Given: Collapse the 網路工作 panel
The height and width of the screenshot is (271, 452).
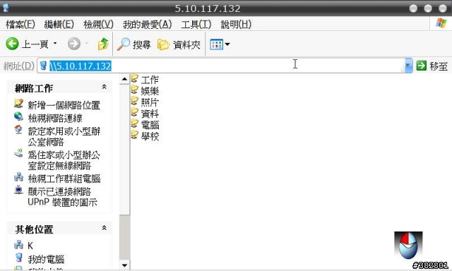Looking at the screenshot, I should [104, 87].
